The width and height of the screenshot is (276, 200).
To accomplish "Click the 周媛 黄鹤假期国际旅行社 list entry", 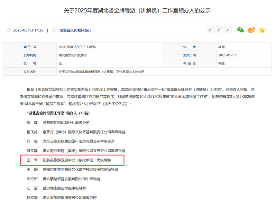I will (x=58, y=123).
